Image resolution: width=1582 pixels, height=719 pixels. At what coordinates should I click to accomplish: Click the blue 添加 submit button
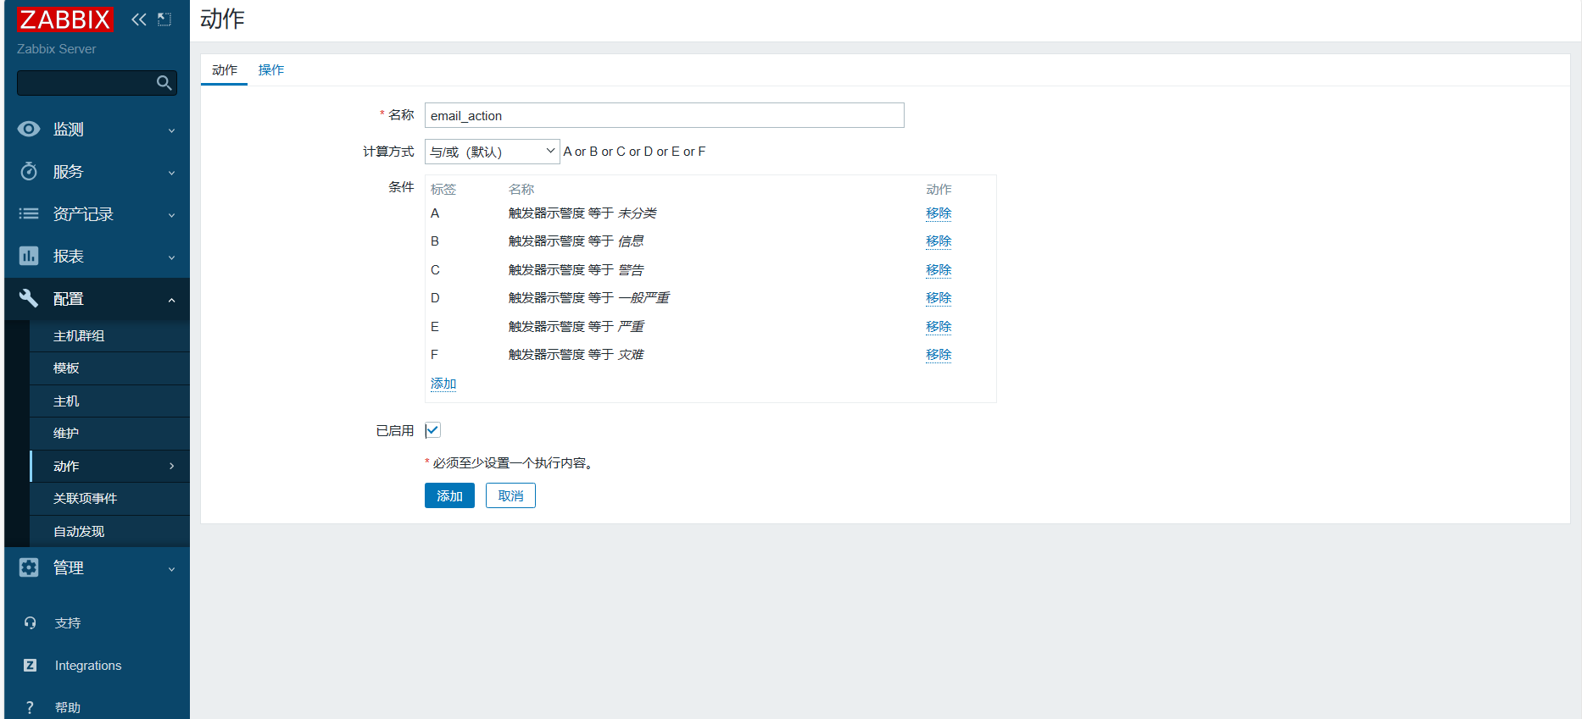click(x=449, y=495)
